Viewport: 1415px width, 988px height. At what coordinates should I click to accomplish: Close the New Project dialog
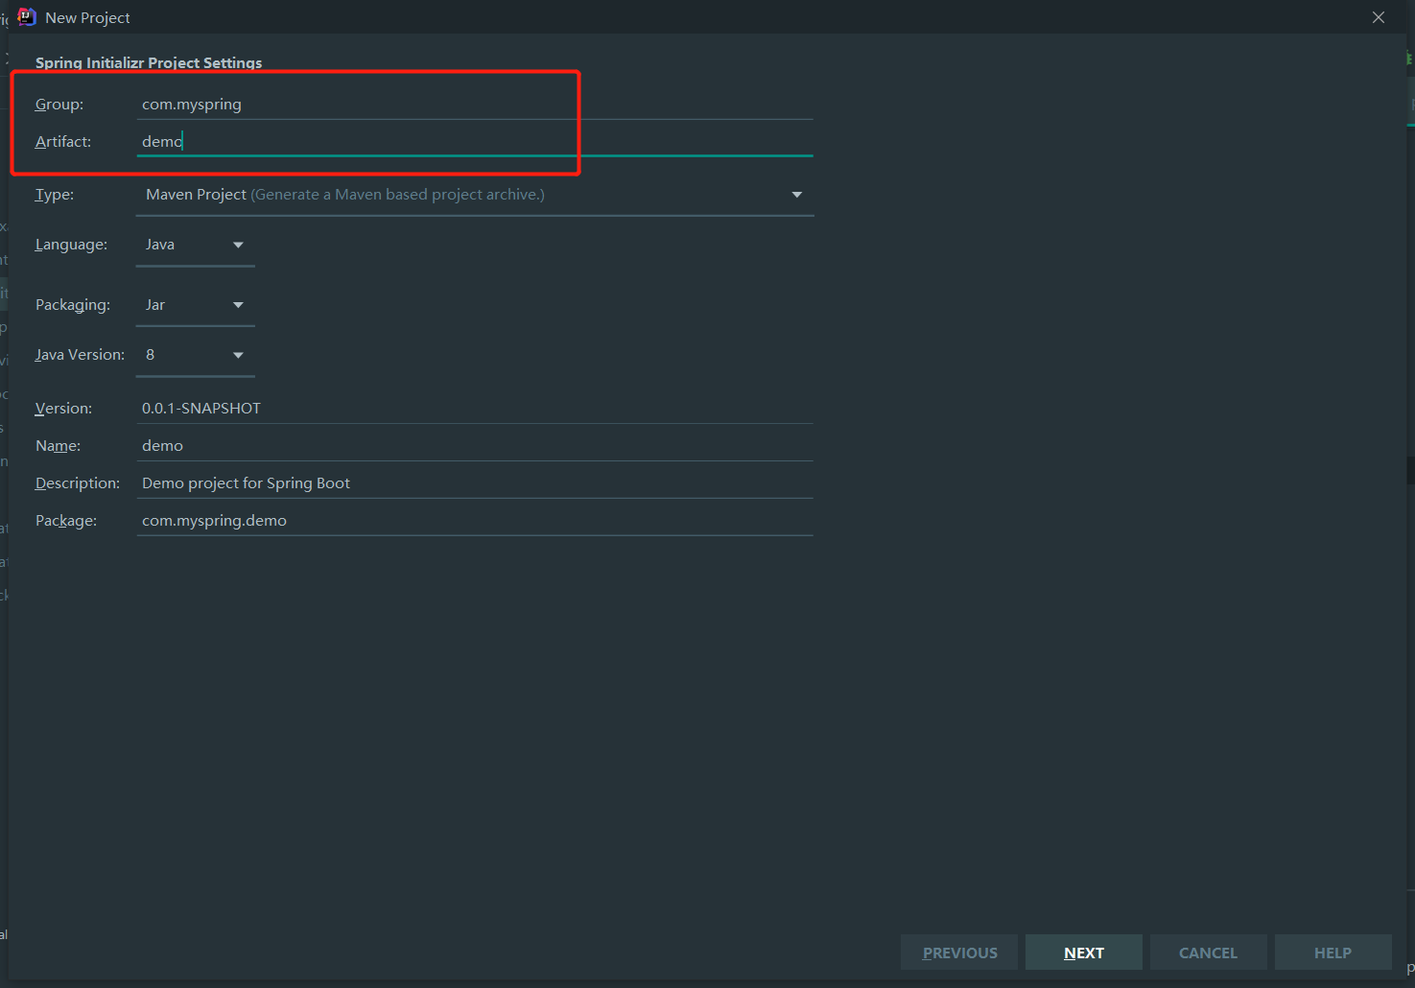pyautogui.click(x=1379, y=17)
